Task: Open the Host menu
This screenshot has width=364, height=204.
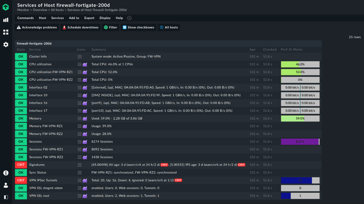Action: click(42, 18)
